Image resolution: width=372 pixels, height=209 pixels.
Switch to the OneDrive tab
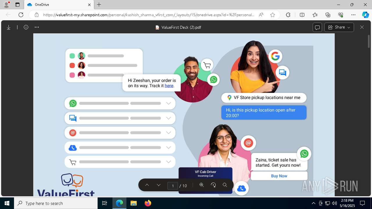(59, 5)
